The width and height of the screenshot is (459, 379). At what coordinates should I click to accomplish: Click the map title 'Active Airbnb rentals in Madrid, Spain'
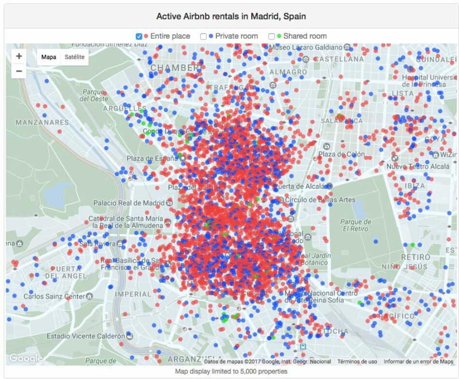pos(231,16)
